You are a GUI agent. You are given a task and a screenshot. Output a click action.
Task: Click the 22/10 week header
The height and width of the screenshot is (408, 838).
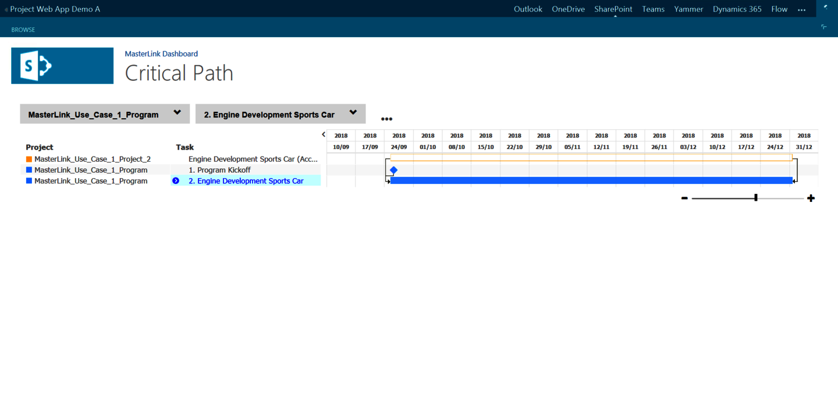click(514, 147)
